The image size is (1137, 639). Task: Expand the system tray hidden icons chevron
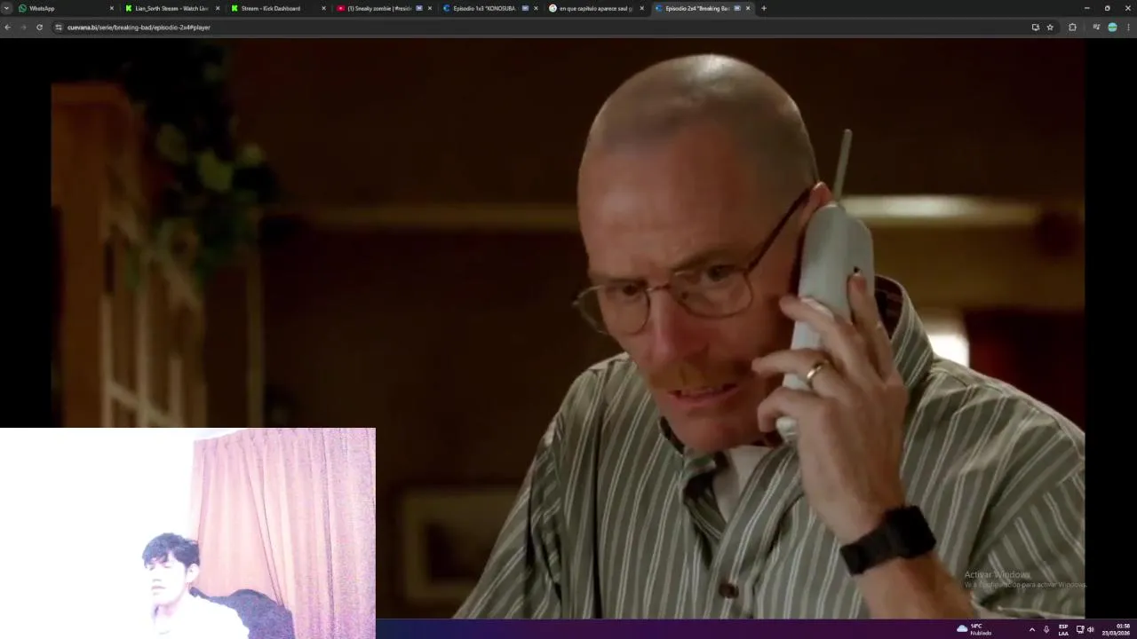(x=1031, y=629)
